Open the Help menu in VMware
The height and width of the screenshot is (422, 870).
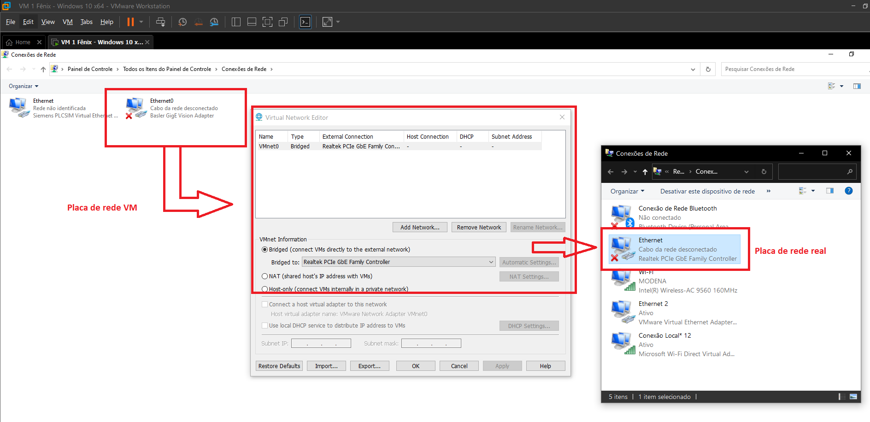coord(107,22)
